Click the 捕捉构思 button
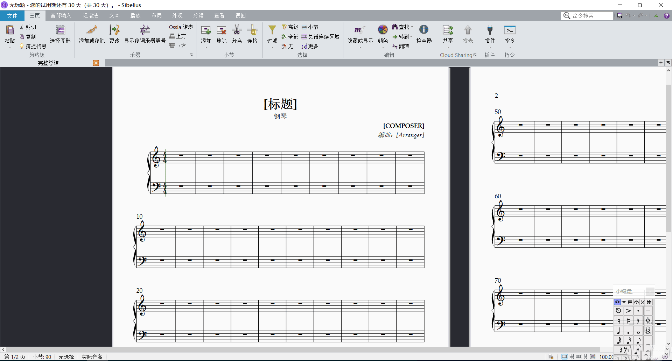This screenshot has height=361, width=672. (x=33, y=46)
